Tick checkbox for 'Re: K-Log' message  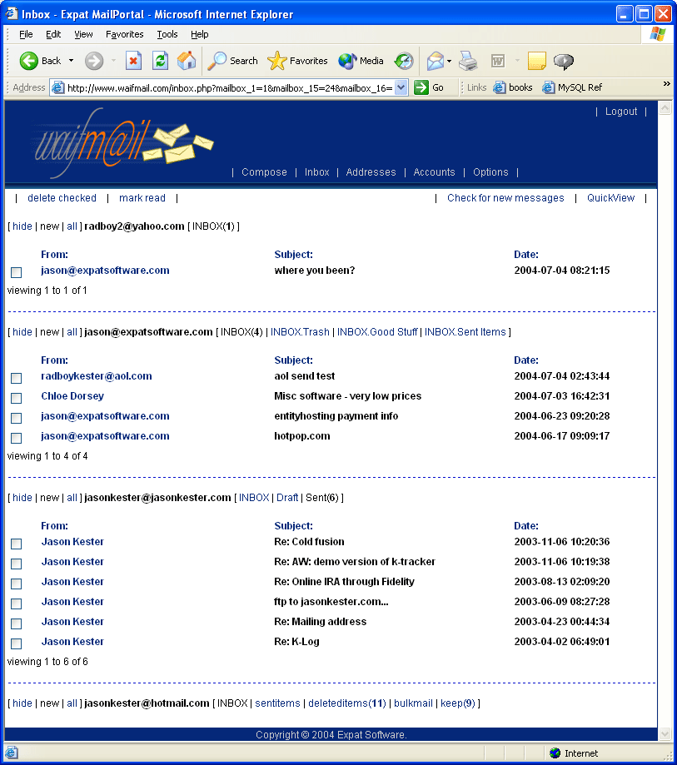point(16,643)
